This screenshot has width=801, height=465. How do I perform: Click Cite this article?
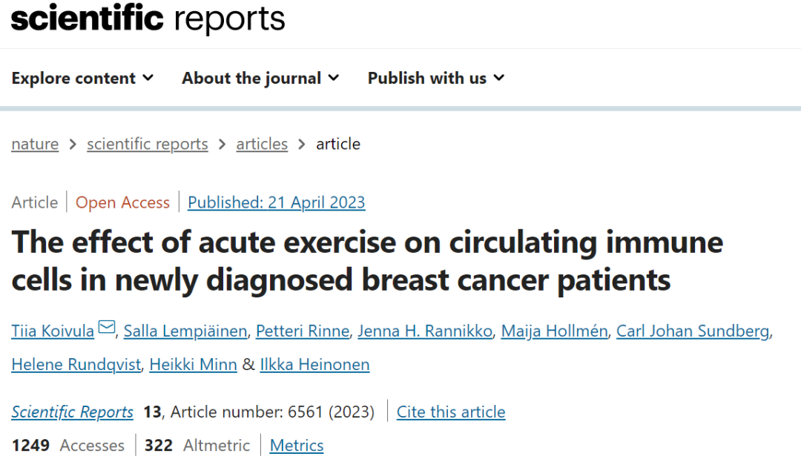451,412
